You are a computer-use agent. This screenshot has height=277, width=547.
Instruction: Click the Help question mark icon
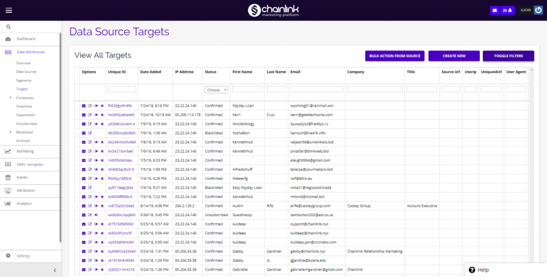point(472,270)
